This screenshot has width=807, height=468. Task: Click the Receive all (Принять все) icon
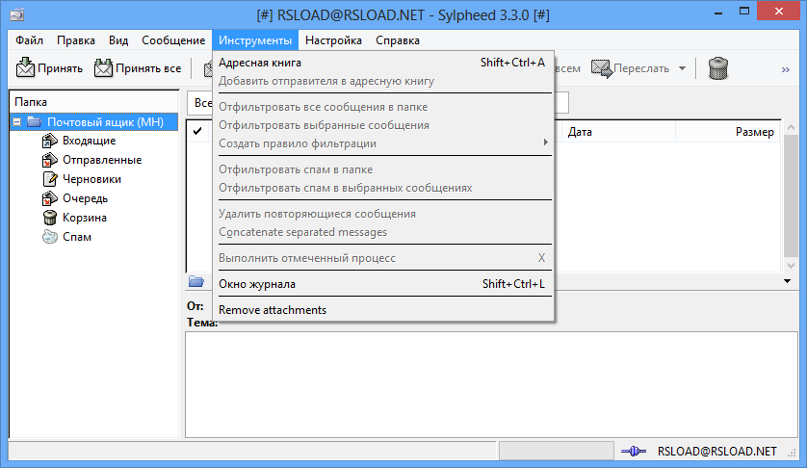103,67
